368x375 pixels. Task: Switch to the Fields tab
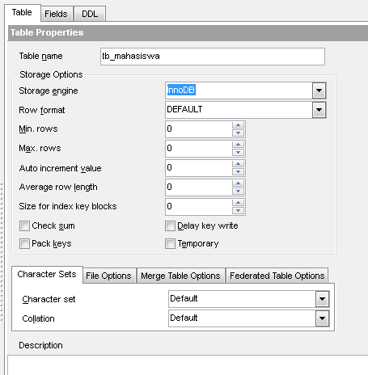point(57,14)
